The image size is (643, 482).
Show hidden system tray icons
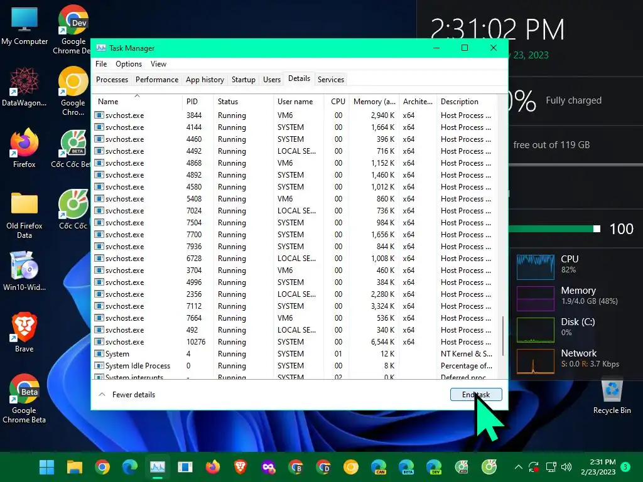coord(518,467)
